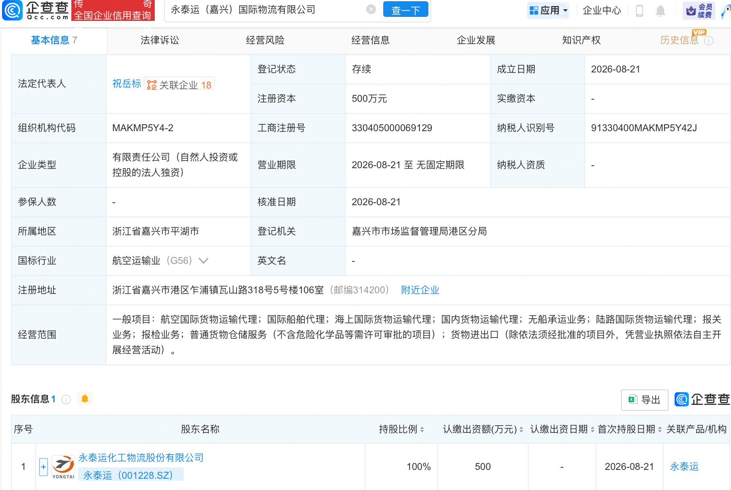
Task: Click 附近企业 nearby companies link
Action: (420, 290)
